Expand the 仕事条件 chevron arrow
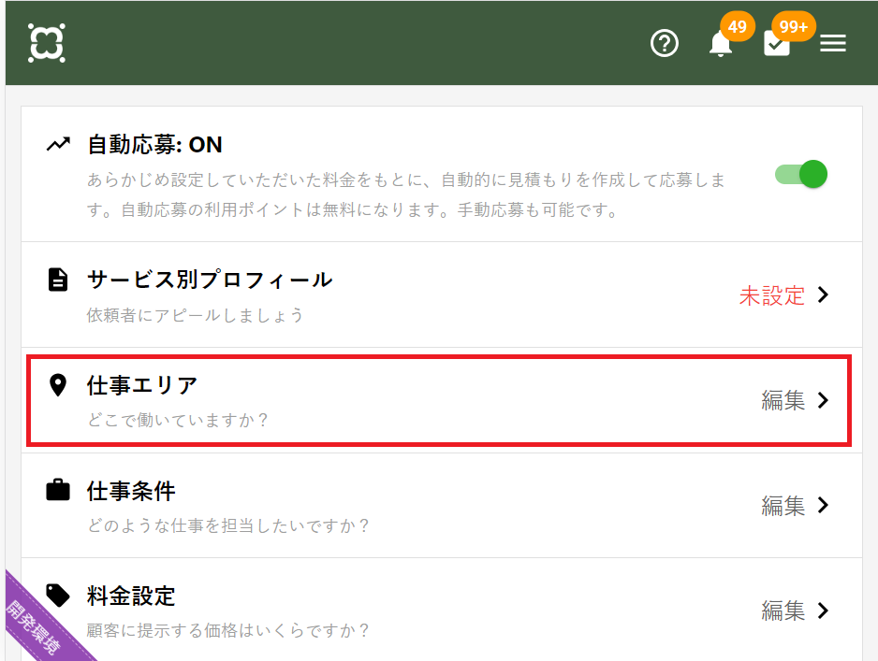Screen dimensions: 878x661 pos(823,505)
